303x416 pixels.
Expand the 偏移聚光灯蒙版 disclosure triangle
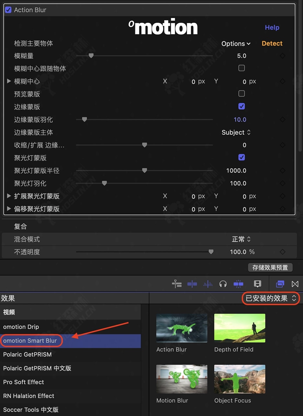9,209
